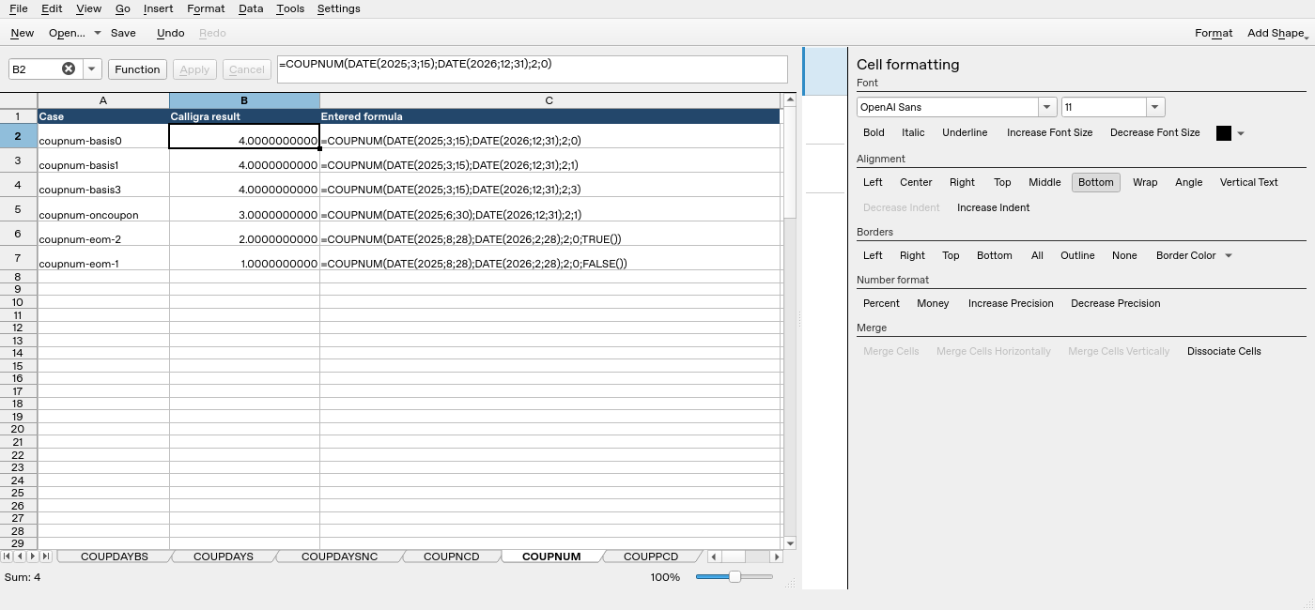1315x610 pixels.
Task: Click the Function button
Action: tap(137, 69)
